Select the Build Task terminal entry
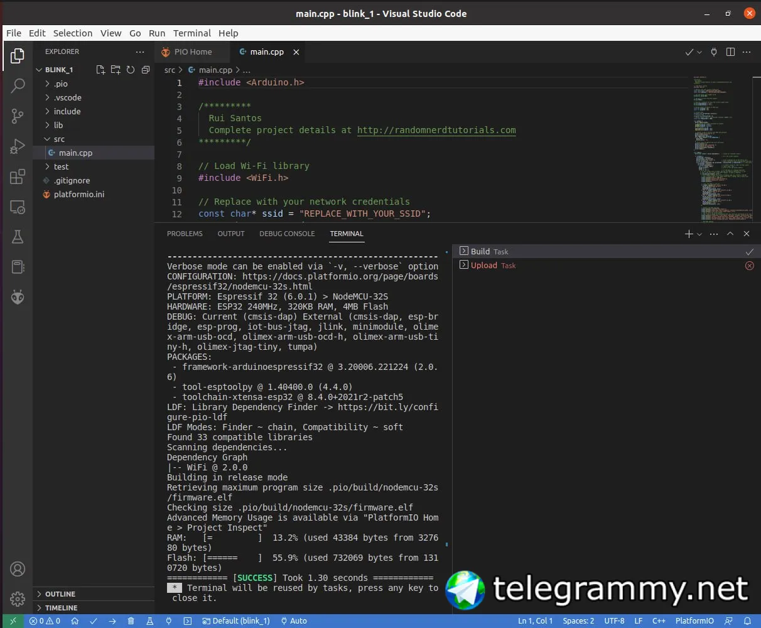 coord(489,251)
